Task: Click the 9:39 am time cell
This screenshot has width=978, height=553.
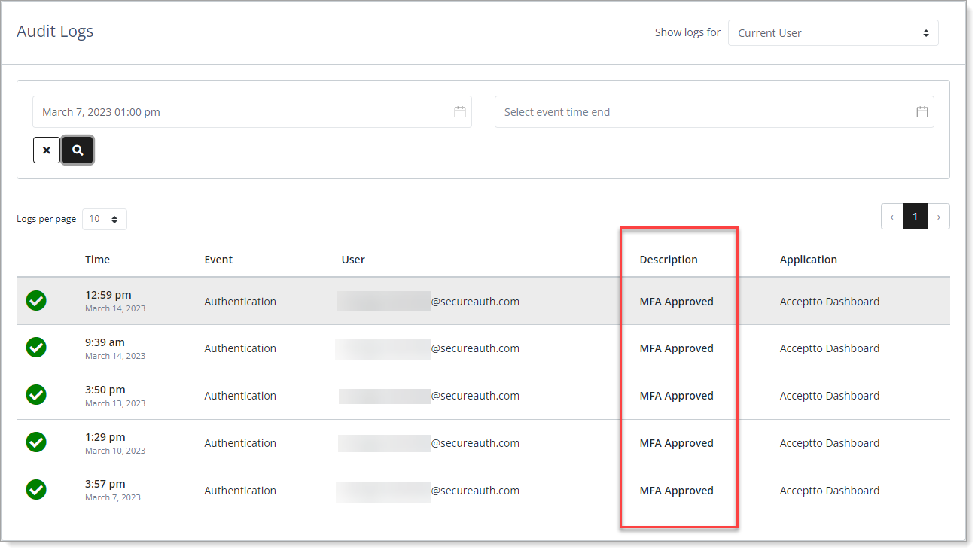Action: pos(115,348)
